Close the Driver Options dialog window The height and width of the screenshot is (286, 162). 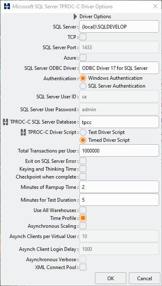155,7
